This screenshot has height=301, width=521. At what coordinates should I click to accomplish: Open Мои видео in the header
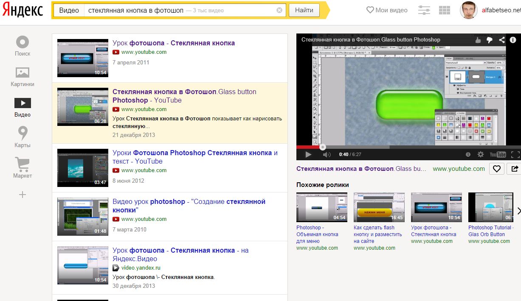coord(387,10)
